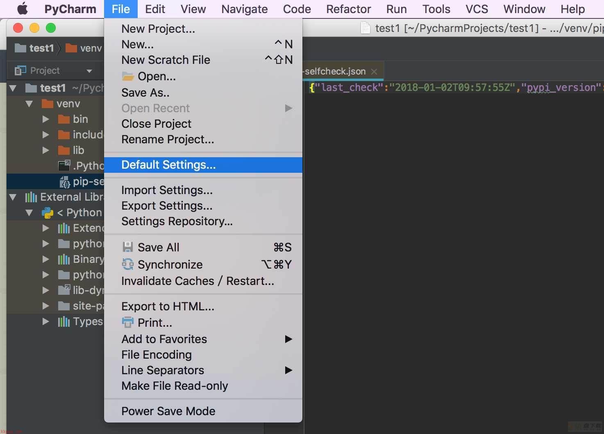Click the .Python file icon
This screenshot has width=604, height=434.
(64, 165)
